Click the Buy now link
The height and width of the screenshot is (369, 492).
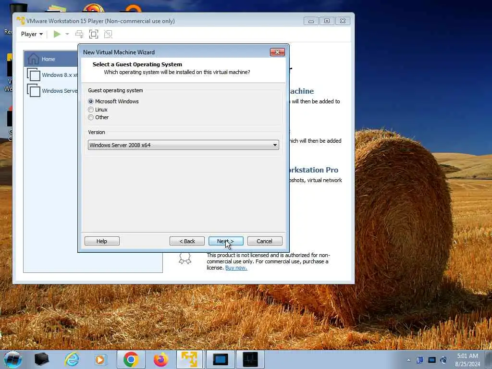click(236, 268)
